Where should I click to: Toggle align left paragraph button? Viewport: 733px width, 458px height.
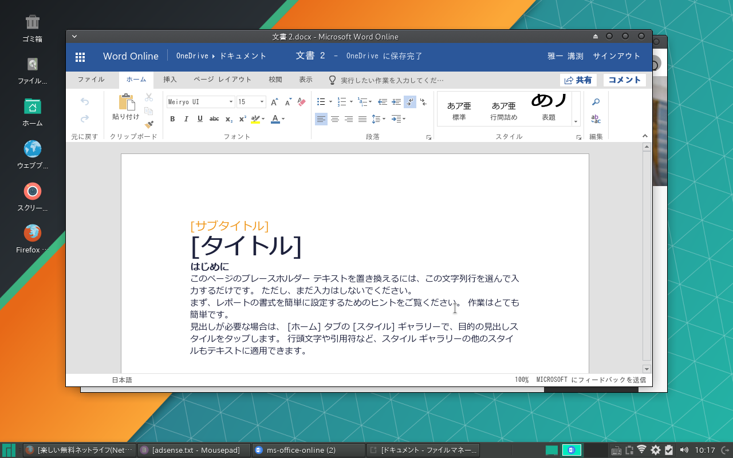tap(321, 119)
